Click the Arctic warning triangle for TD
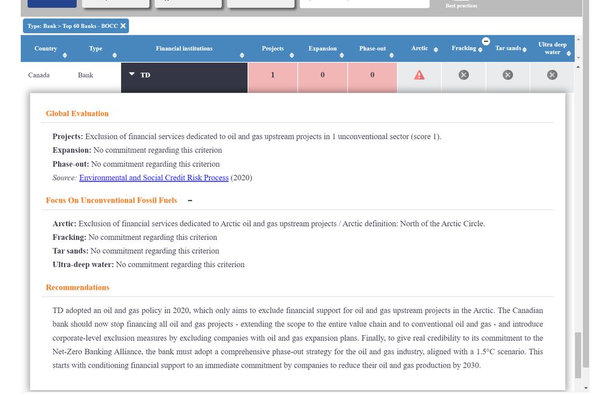This screenshot has height=395, width=608. [x=419, y=75]
